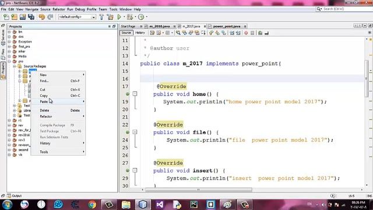Expand the second project node
Image resolution: width=373 pixels, height=210 pixels.
click(9, 150)
